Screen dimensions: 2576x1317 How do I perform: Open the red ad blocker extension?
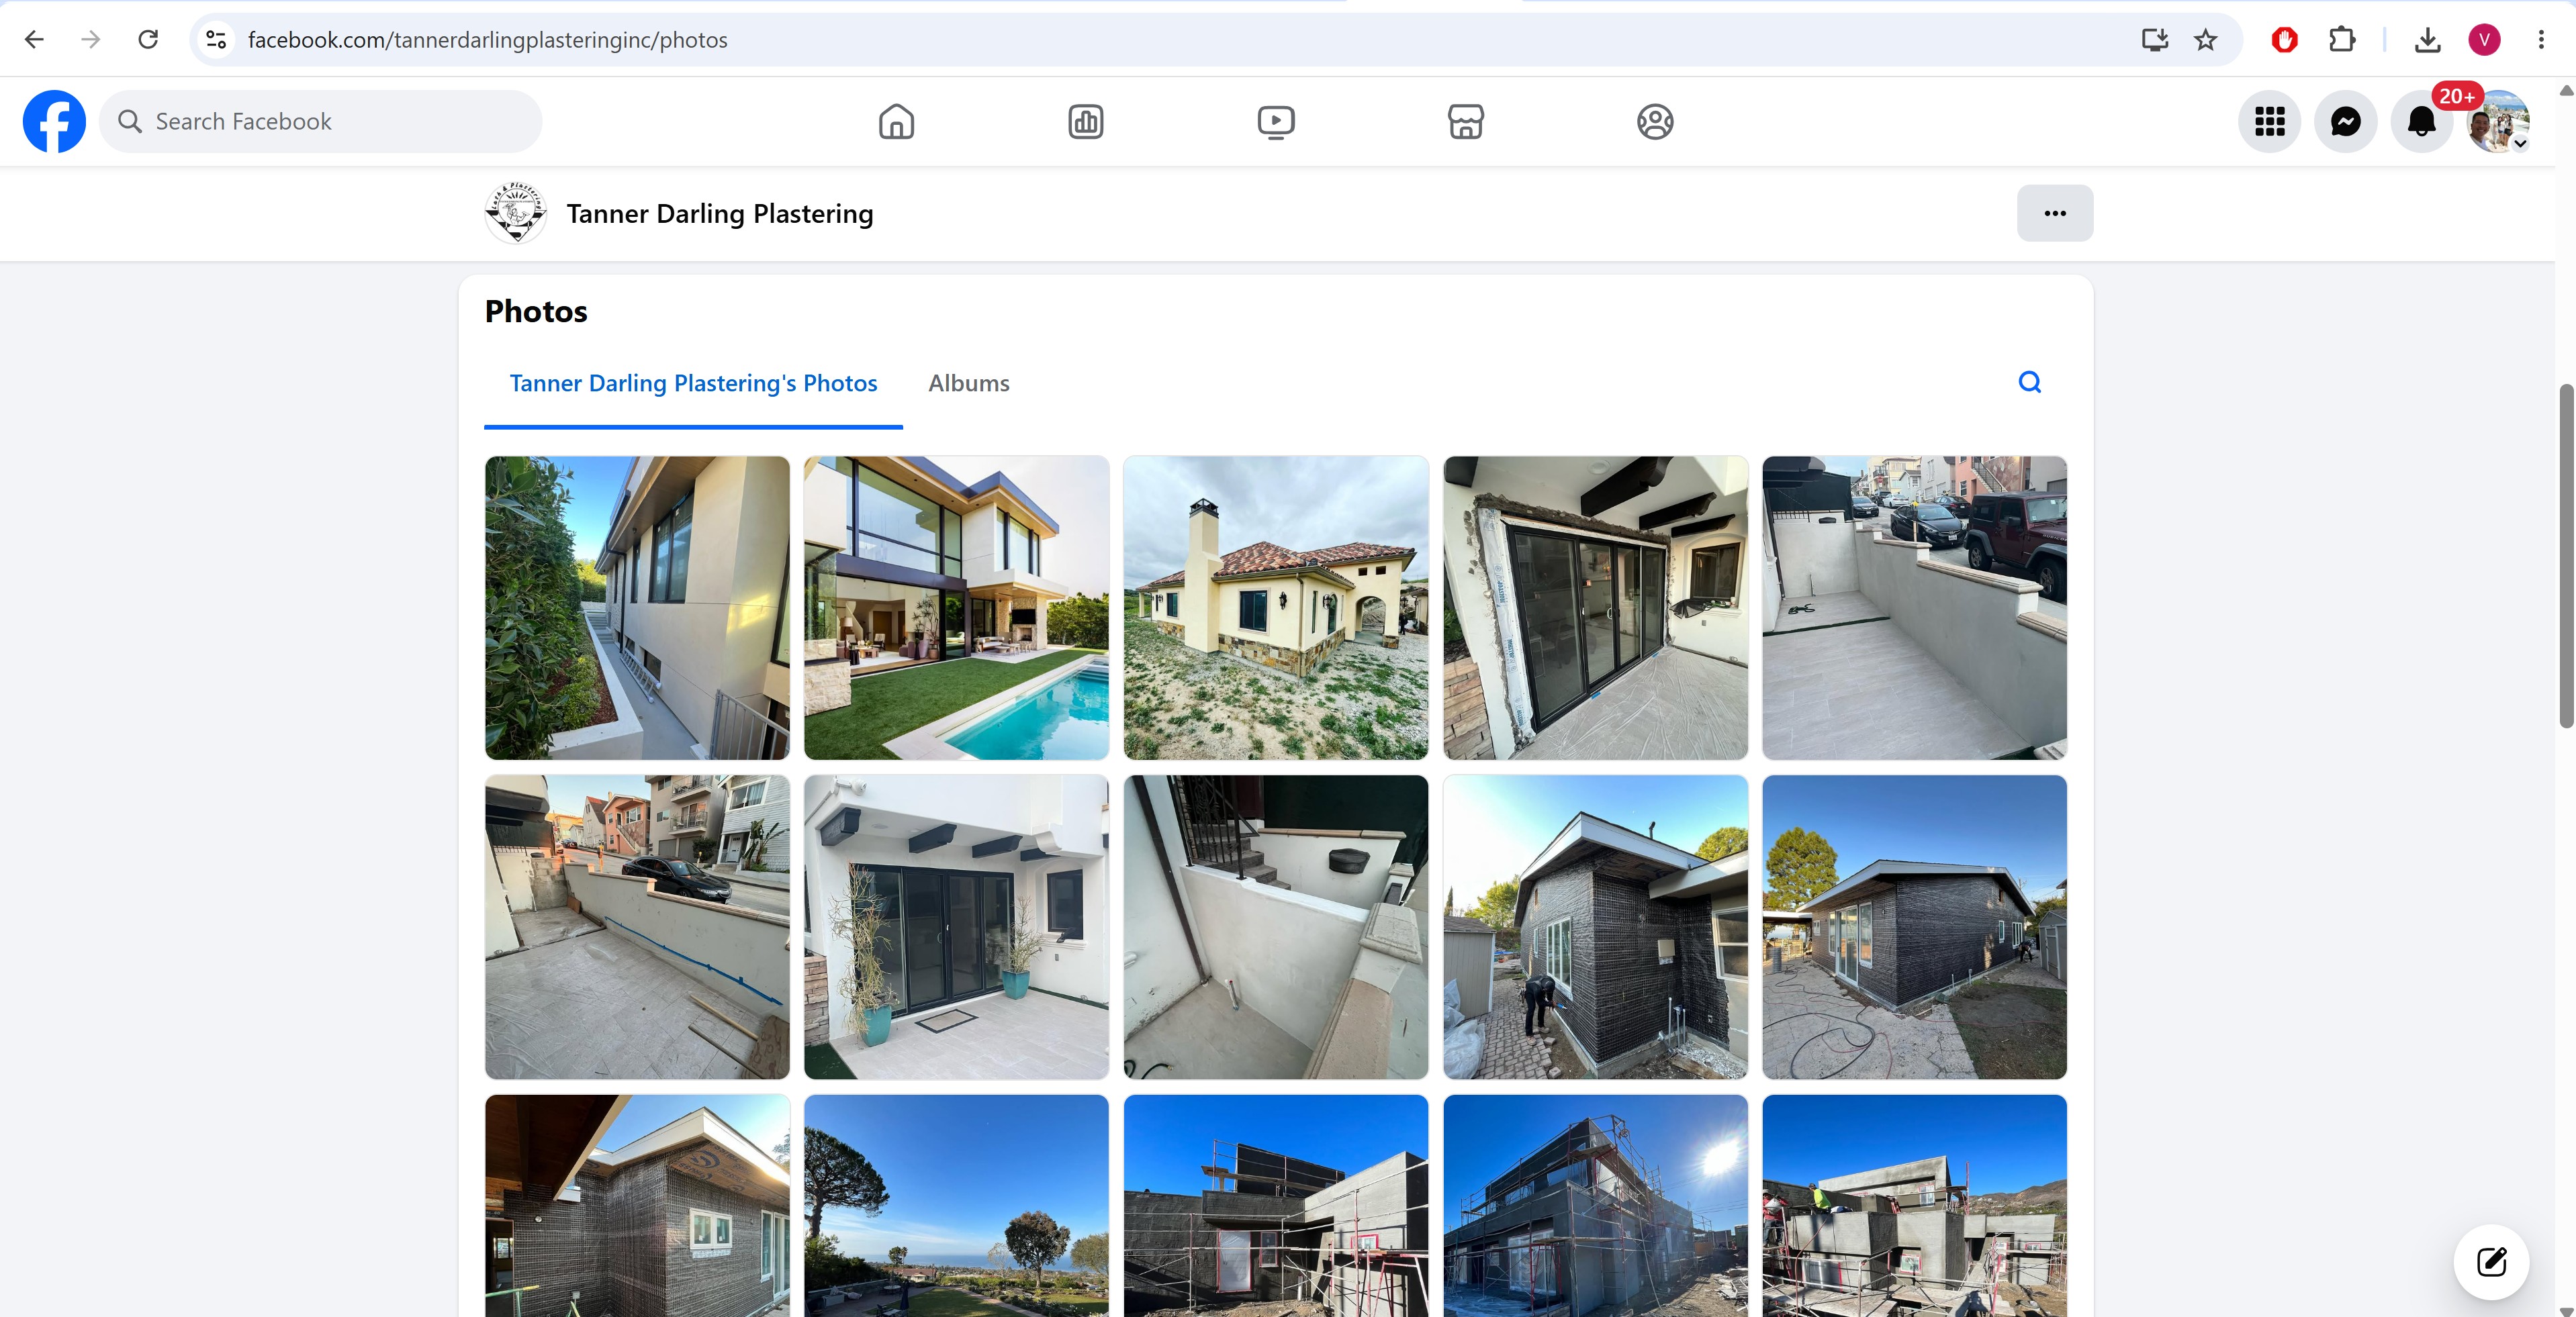pyautogui.click(x=2285, y=40)
